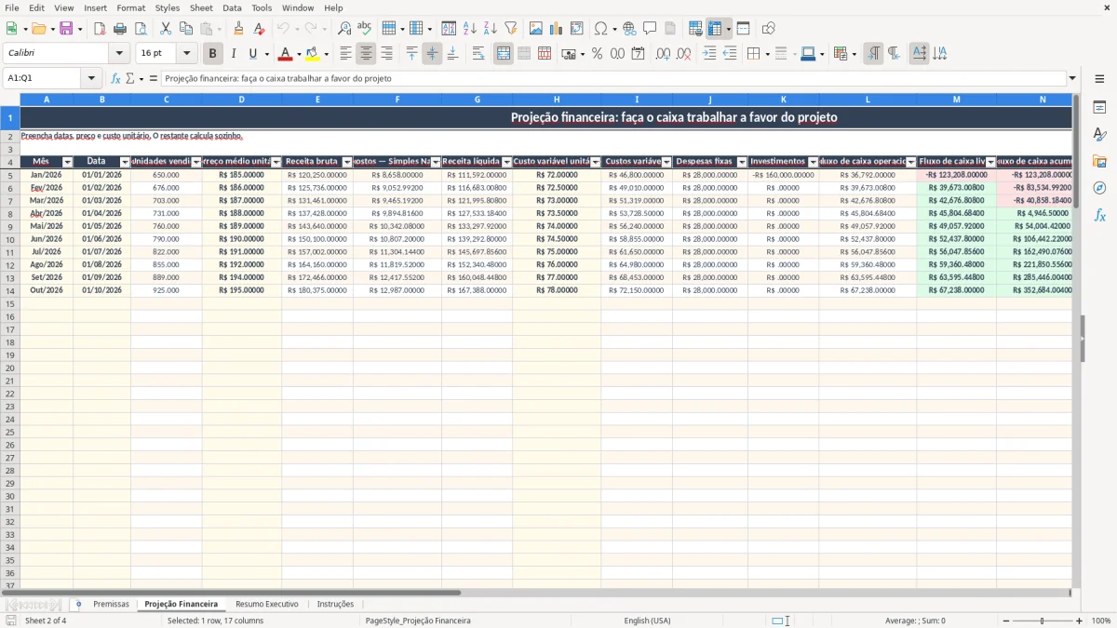Open the Format menu
Image resolution: width=1117 pixels, height=628 pixels.
(130, 7)
